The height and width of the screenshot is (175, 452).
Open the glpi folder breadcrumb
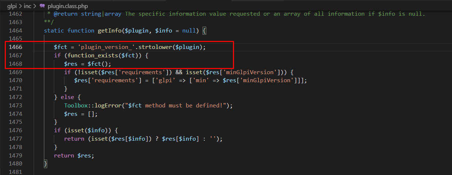(13, 6)
